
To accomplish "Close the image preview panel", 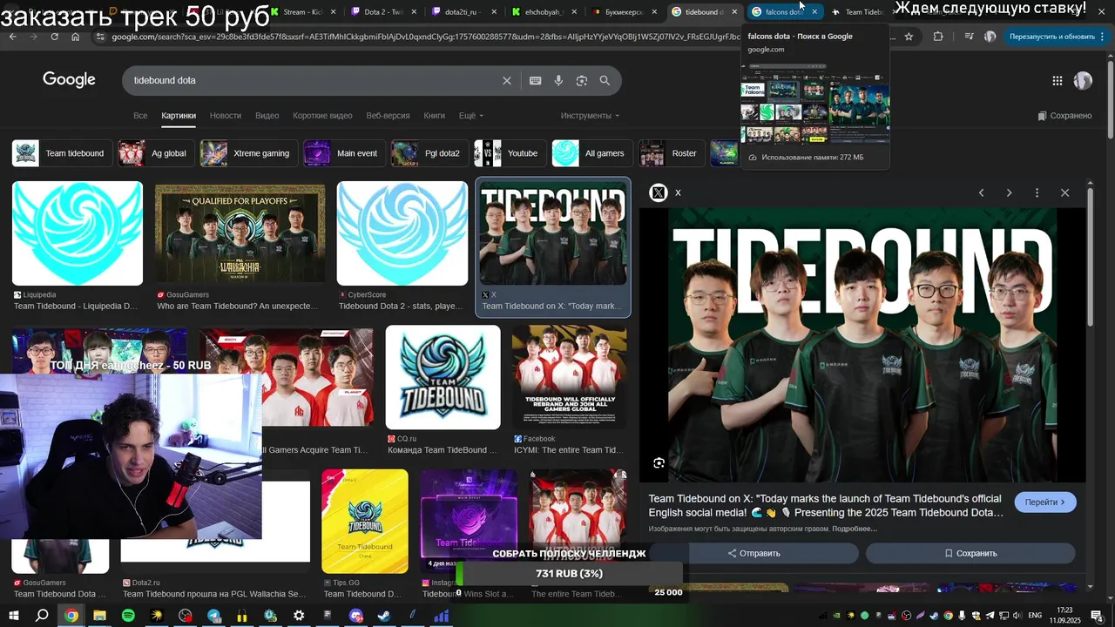I will click(x=1064, y=192).
